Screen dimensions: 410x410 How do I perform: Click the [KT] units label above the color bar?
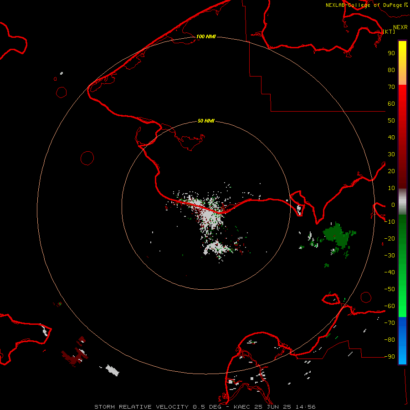click(x=389, y=31)
